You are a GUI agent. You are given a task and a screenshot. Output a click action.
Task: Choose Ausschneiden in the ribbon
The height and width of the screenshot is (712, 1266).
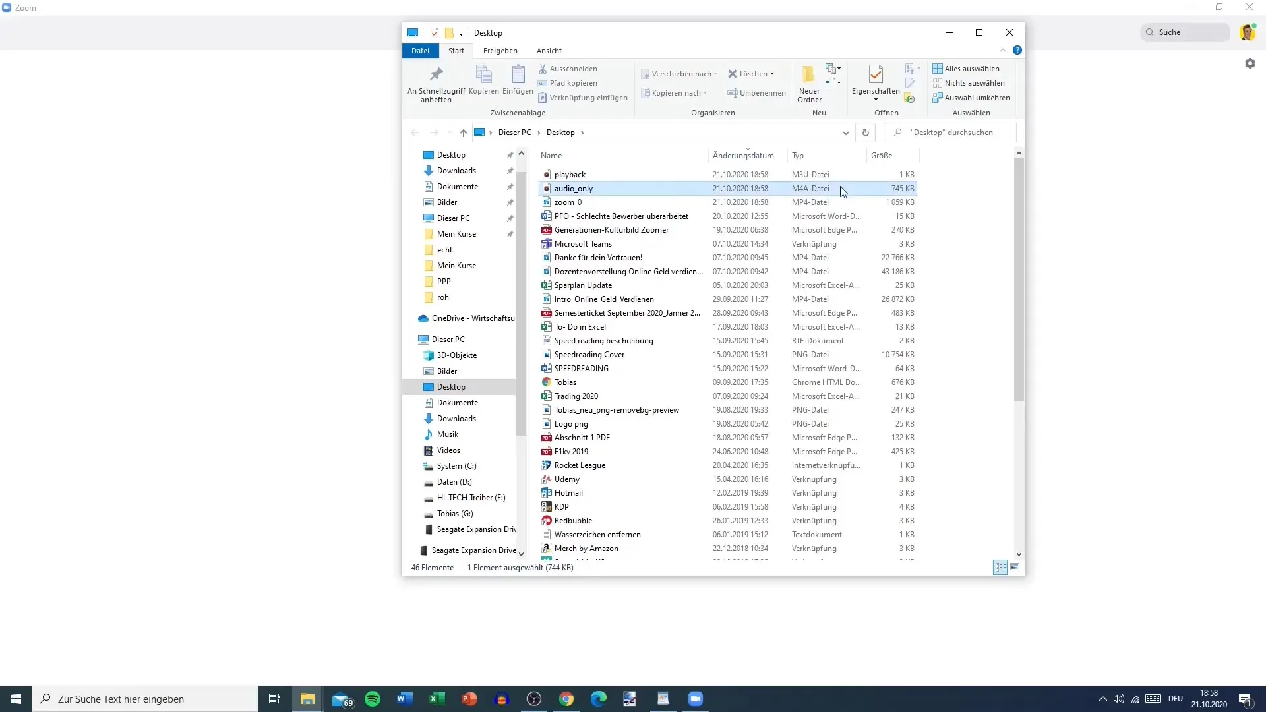coord(568,69)
